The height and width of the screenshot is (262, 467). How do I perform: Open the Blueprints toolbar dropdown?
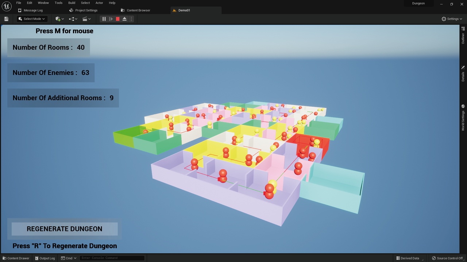coord(73,19)
